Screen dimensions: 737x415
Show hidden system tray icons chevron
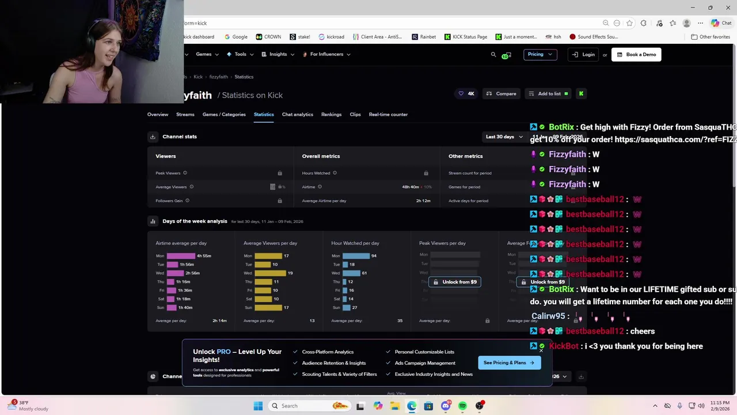pyautogui.click(x=655, y=406)
